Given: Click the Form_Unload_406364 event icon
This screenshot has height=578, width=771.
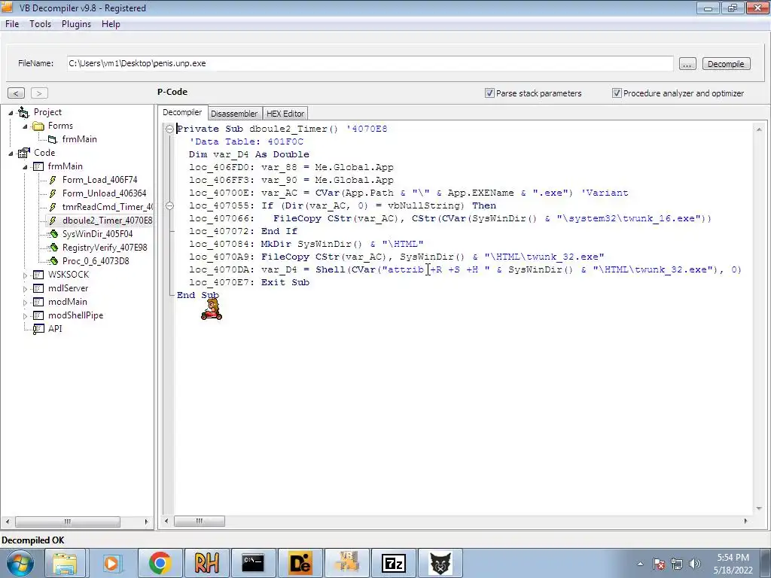Looking at the screenshot, I should tap(53, 193).
